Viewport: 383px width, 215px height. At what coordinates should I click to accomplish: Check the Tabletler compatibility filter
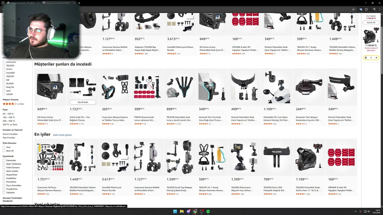4,193
